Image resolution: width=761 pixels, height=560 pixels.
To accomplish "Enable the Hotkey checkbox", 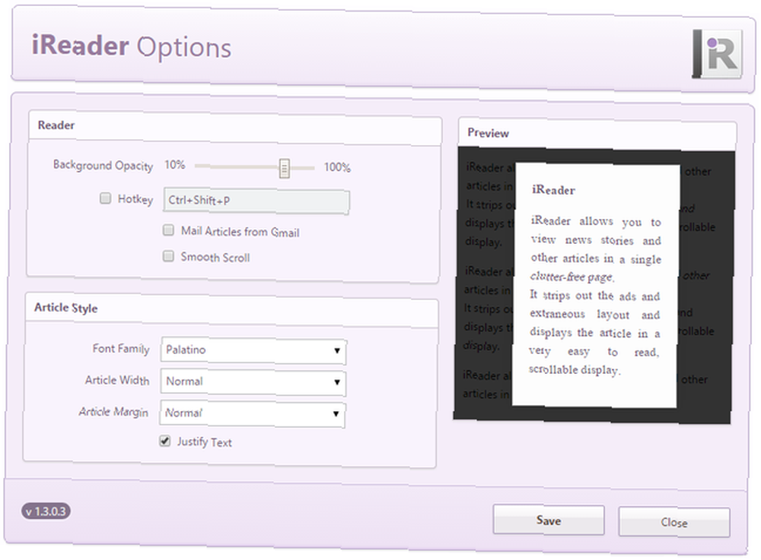I will point(105,198).
